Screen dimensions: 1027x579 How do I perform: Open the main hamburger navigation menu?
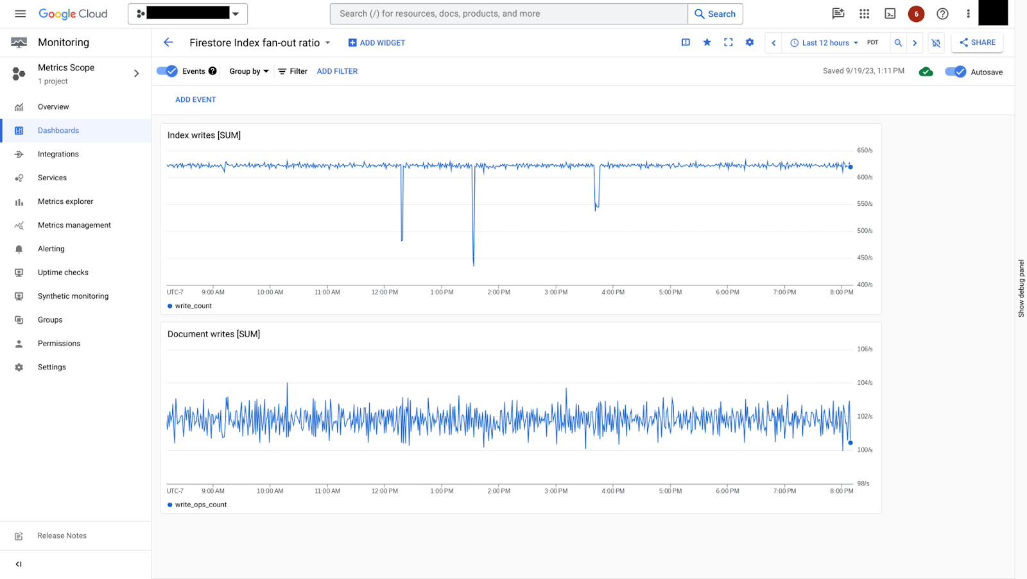(20, 13)
